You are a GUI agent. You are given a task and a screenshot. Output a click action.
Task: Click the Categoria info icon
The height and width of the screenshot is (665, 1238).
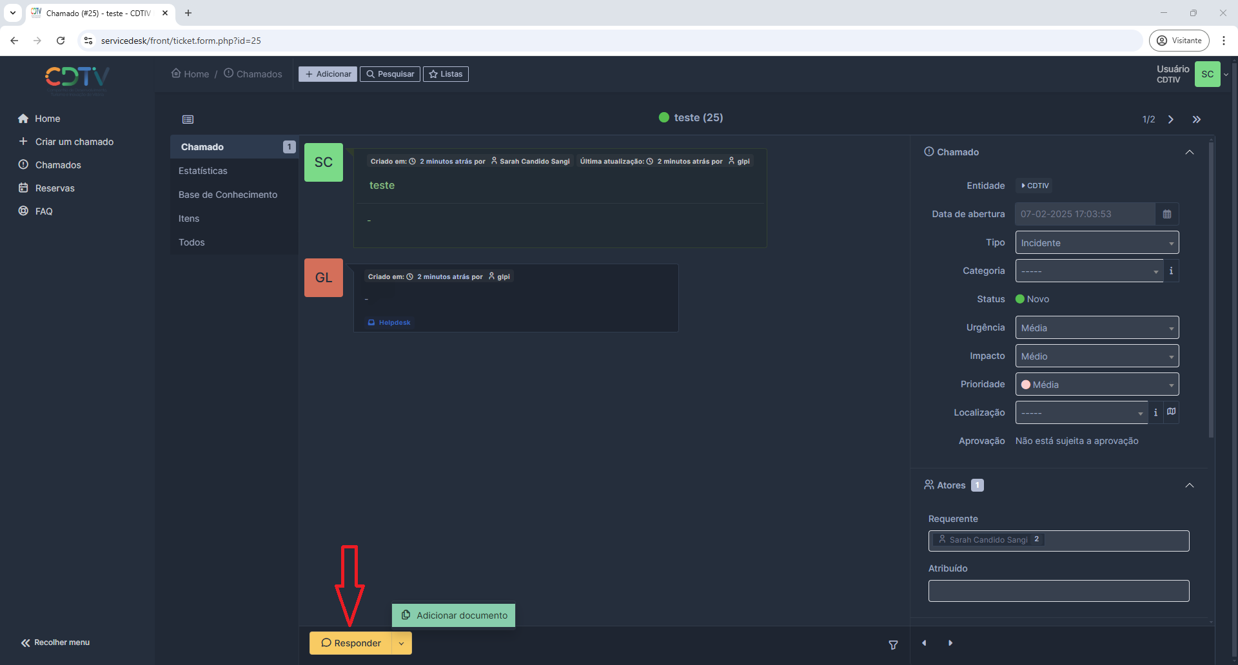[1171, 271]
